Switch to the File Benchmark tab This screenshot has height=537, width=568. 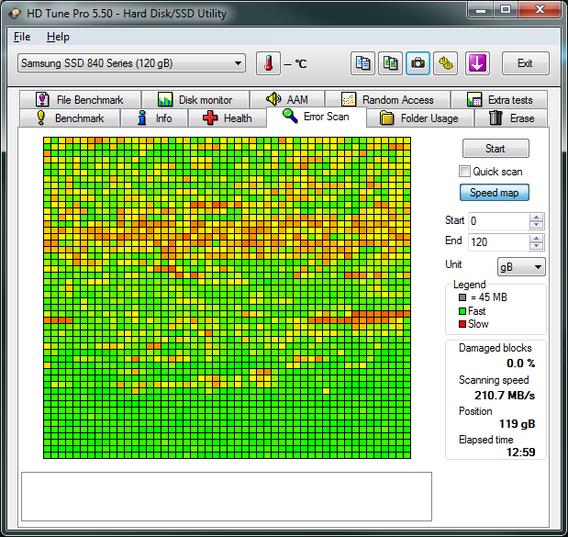pos(80,100)
